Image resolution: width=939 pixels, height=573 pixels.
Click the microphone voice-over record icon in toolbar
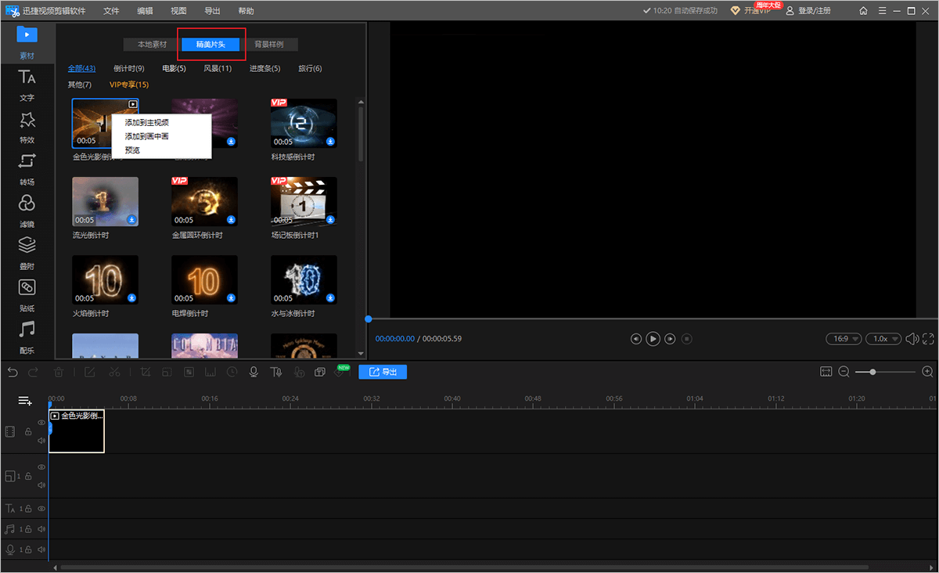[x=254, y=372]
